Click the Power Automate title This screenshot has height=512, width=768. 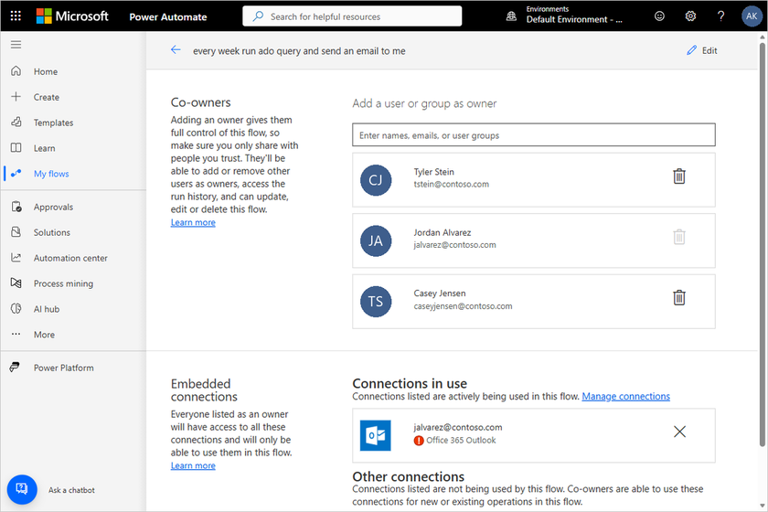pos(168,16)
